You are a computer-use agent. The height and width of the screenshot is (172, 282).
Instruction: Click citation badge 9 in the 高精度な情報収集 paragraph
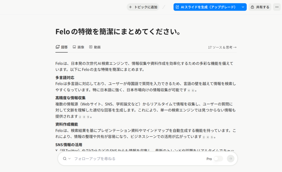point(88,117)
